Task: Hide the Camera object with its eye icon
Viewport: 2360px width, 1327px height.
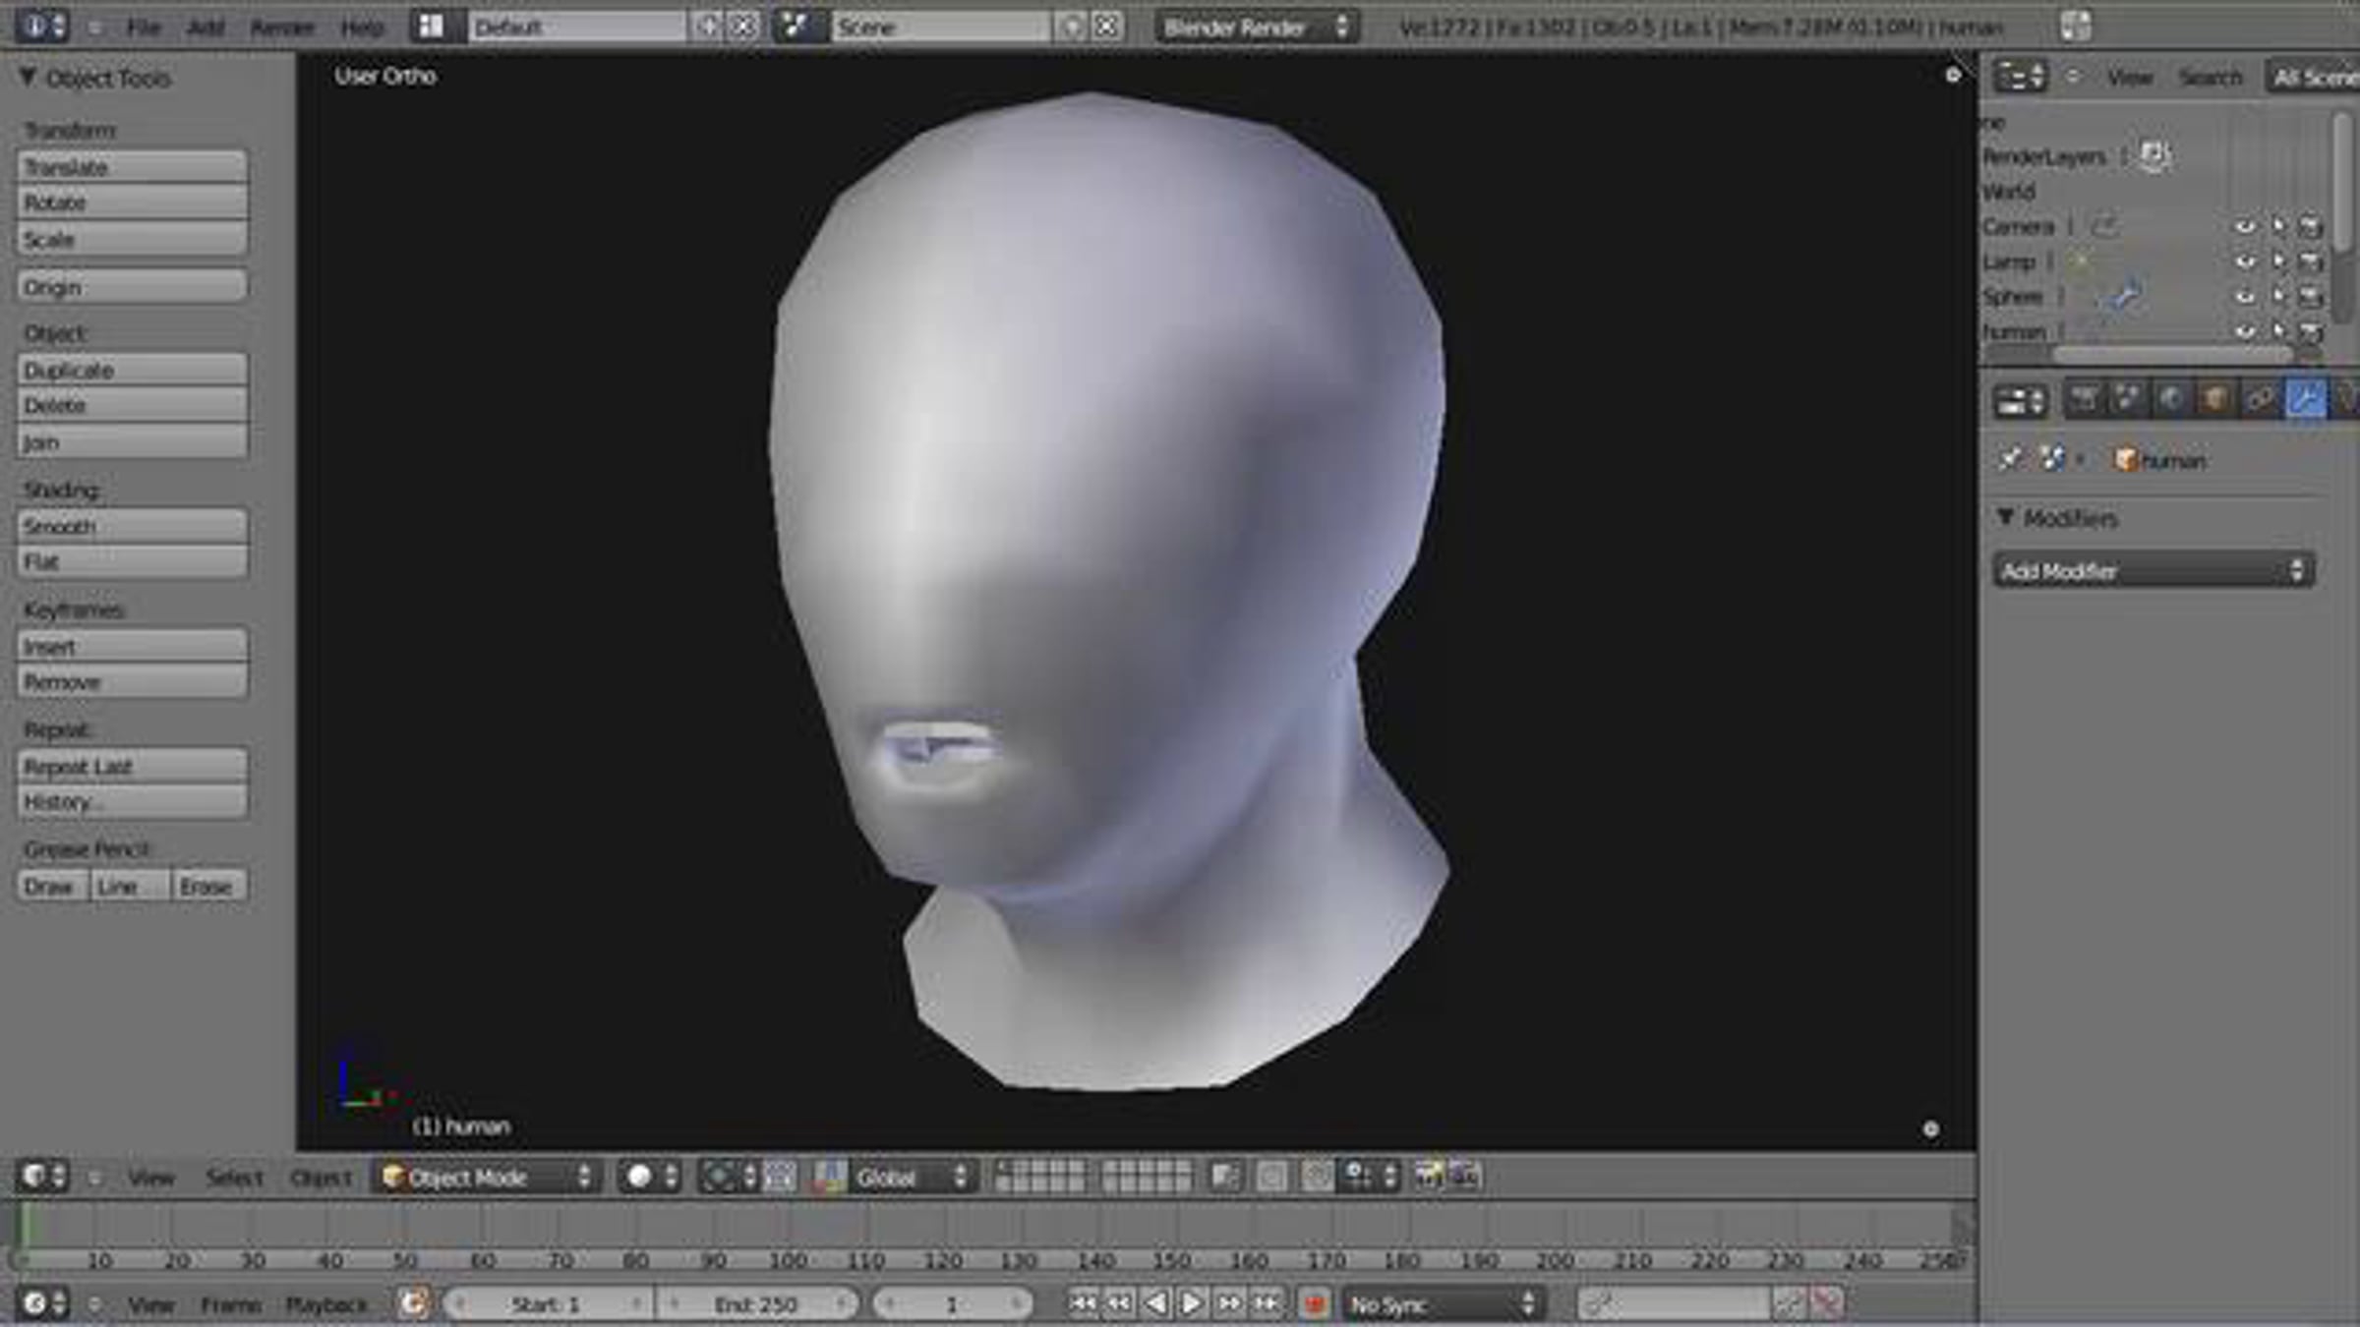Action: [x=2244, y=227]
